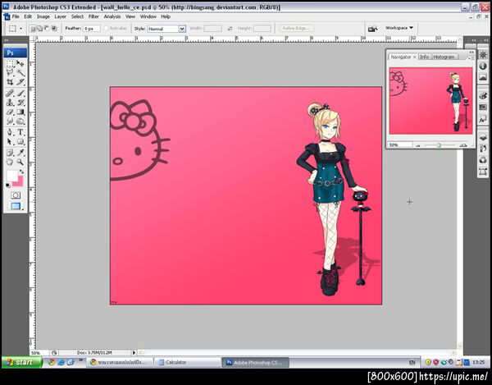Open the Navigator panel options menu
492x385 pixels.
[471, 58]
